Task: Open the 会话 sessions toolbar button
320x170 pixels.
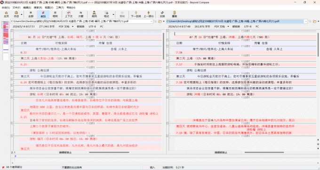Action: [16, 14]
